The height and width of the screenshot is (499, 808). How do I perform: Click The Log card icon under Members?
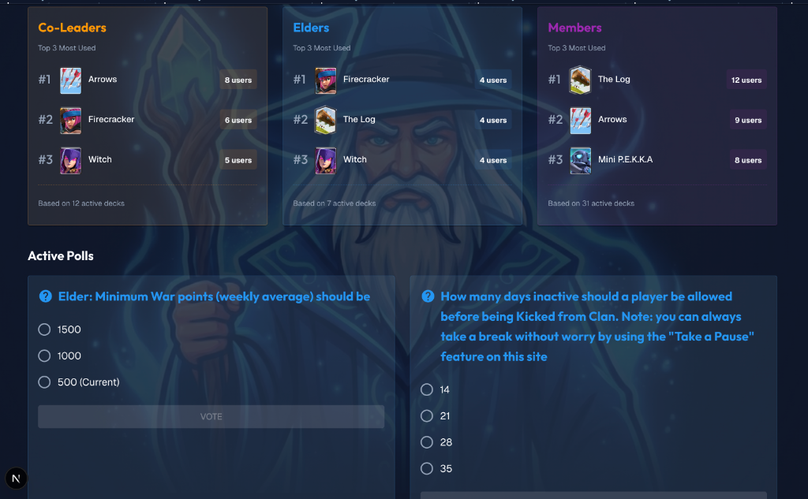(x=581, y=80)
